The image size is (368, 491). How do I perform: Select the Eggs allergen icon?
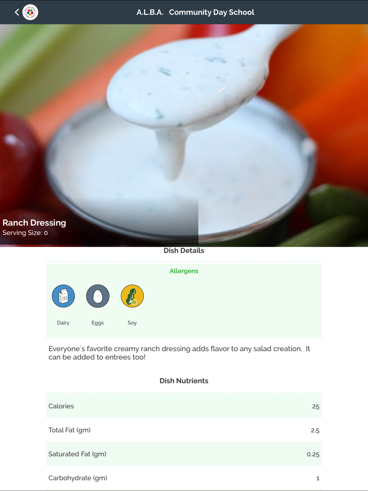click(x=98, y=296)
